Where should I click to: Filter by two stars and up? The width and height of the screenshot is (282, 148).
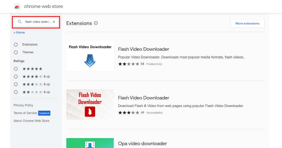coord(16,92)
